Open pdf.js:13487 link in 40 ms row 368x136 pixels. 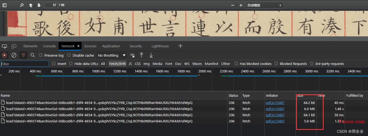275,103
